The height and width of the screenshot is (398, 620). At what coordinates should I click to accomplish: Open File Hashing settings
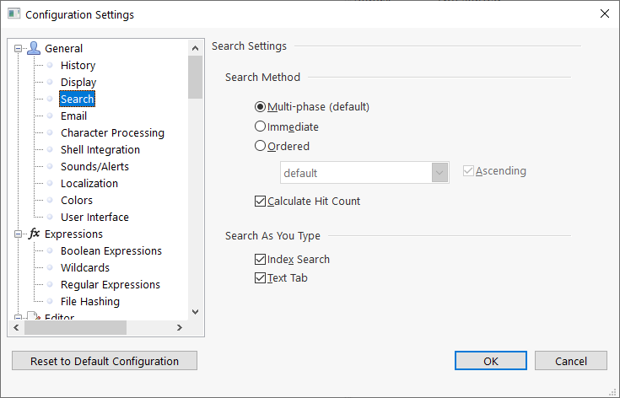click(x=89, y=302)
